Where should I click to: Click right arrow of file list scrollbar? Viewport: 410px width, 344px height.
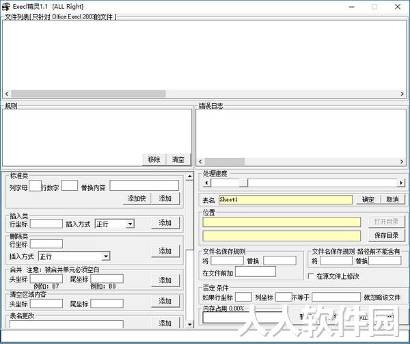pyautogui.click(x=402, y=94)
